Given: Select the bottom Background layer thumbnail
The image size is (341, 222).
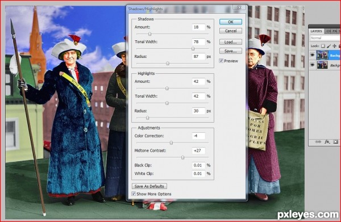Looking at the screenshot, I should pos(322,65).
